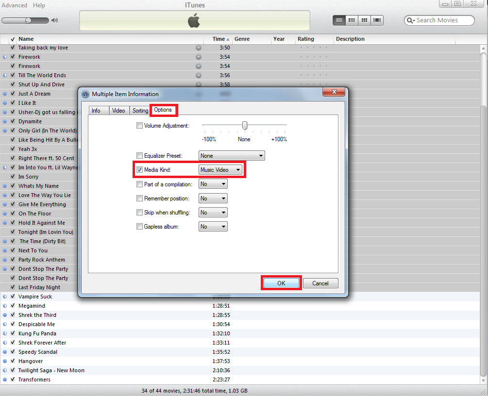The width and height of the screenshot is (488, 396).
Task: Click arrow icon beside Taking back my love
Action: tap(198, 48)
